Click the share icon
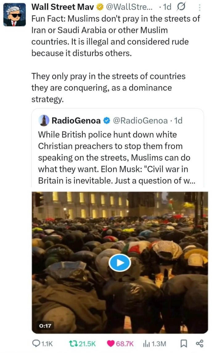Image resolution: width=216 pixels, height=353 pixels. tap(200, 343)
